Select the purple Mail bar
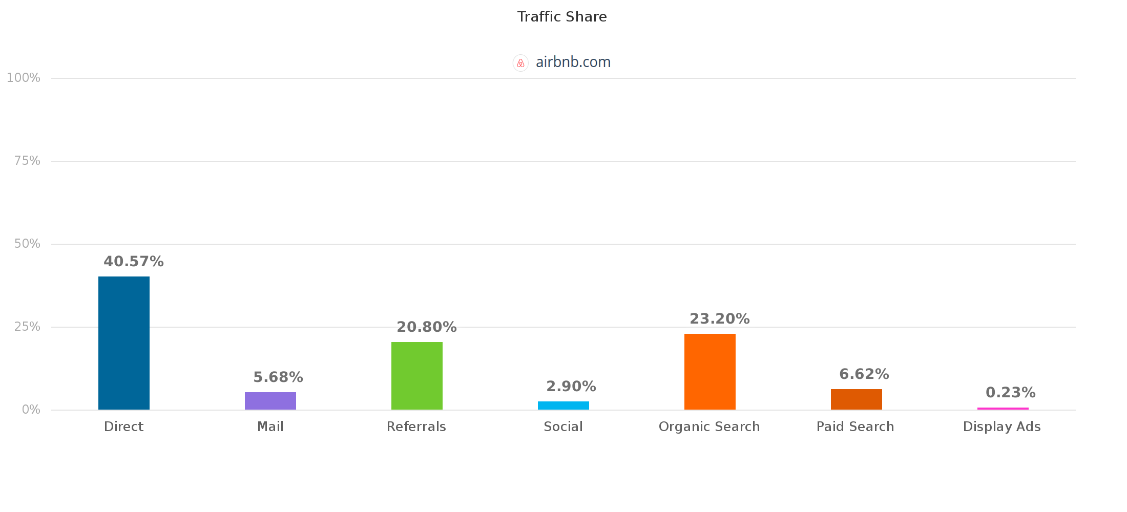Viewport: 1127px width, 512px height. click(x=270, y=401)
